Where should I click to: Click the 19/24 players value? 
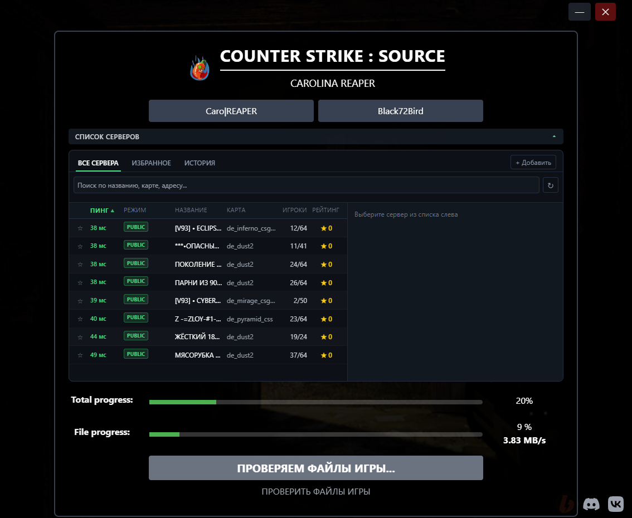point(298,337)
